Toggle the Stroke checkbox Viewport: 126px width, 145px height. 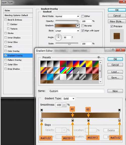tap(6, 33)
